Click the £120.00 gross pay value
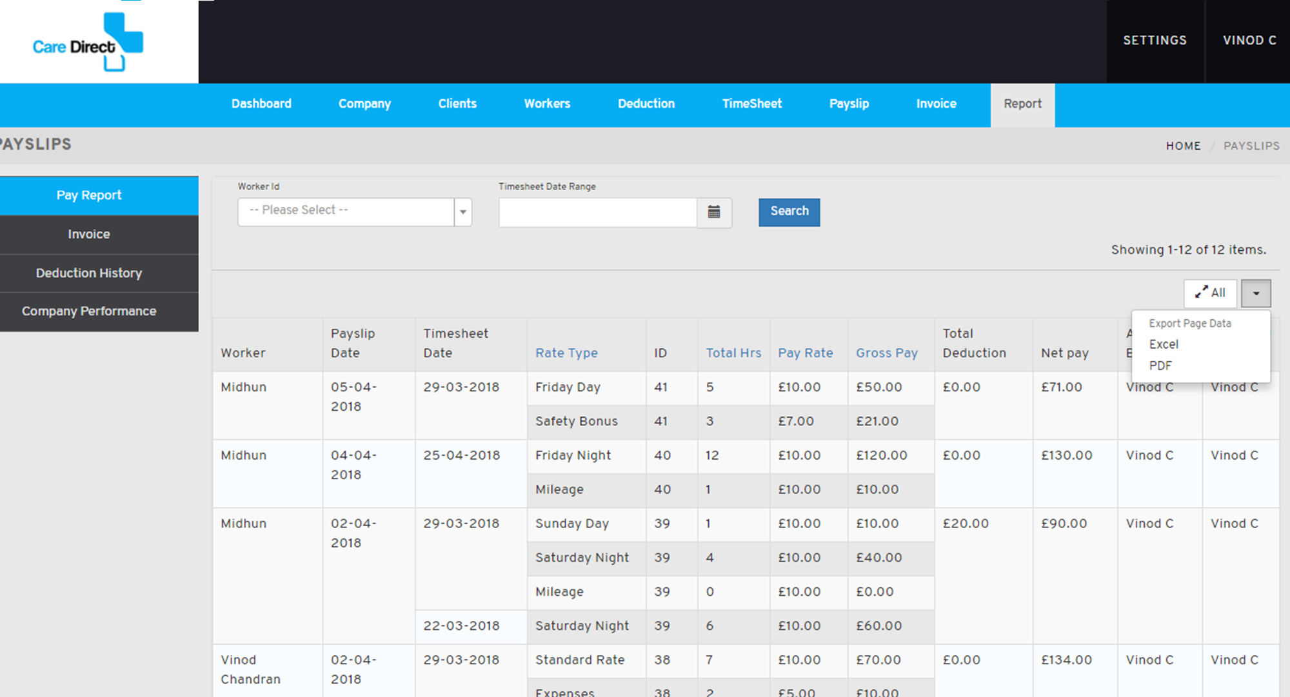 click(881, 455)
